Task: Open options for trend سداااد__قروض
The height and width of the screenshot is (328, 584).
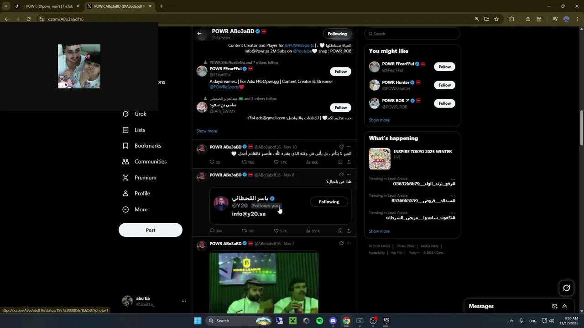Action: point(453,196)
